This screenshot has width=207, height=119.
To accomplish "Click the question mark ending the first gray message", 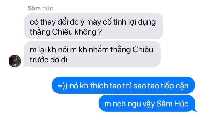I will click(100, 32).
